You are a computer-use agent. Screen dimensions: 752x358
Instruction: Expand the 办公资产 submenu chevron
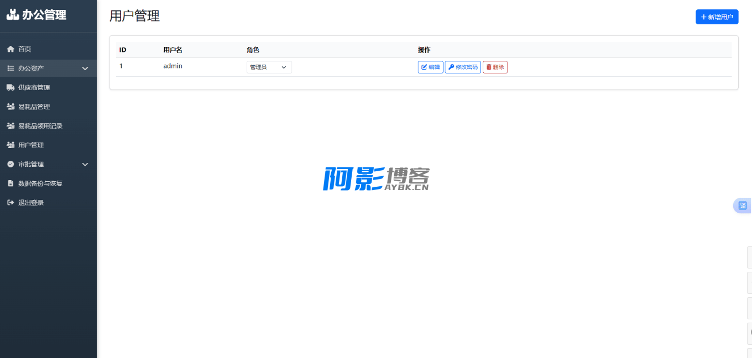click(85, 69)
